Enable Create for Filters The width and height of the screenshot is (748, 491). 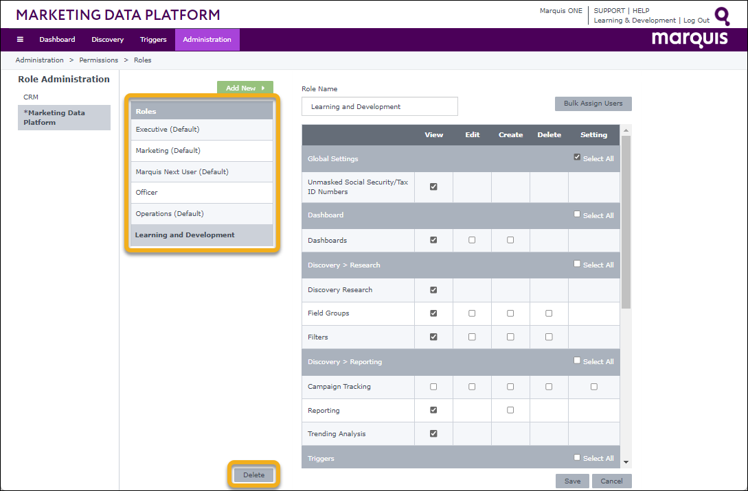pos(510,337)
